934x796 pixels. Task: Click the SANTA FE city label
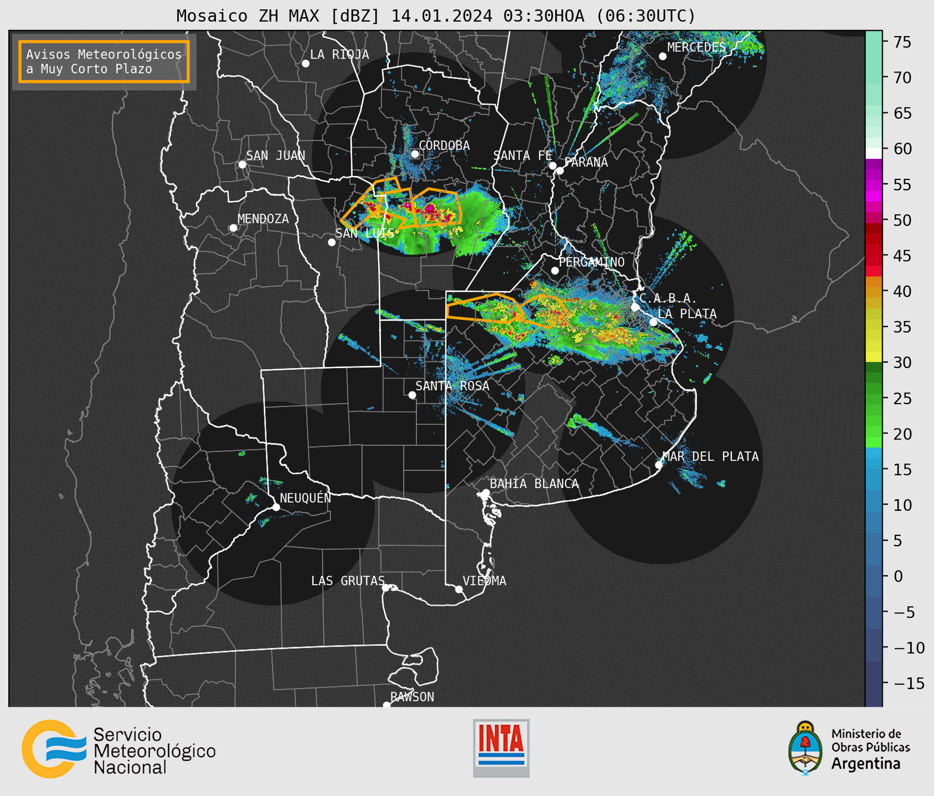click(x=523, y=156)
